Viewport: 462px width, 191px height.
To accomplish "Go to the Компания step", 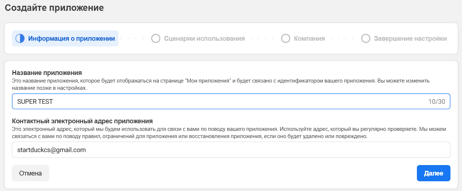I will pos(303,39).
